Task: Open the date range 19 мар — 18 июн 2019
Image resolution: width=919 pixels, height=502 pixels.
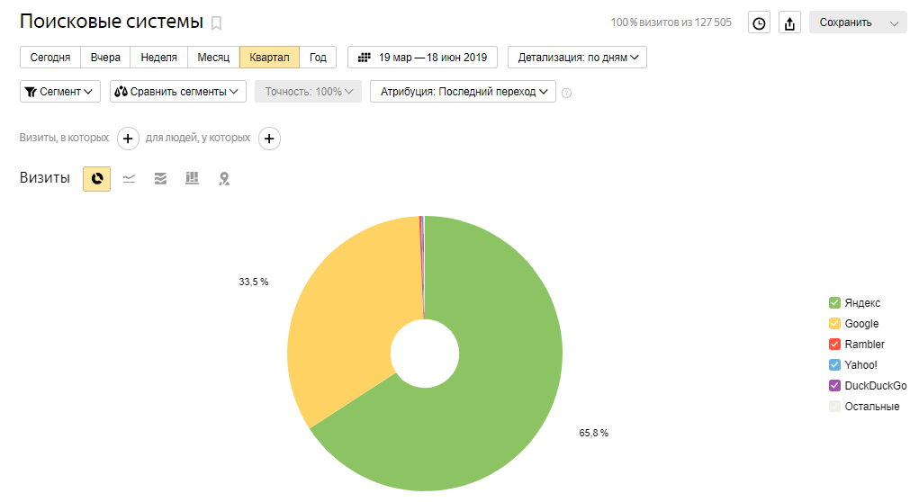Action: (x=422, y=58)
